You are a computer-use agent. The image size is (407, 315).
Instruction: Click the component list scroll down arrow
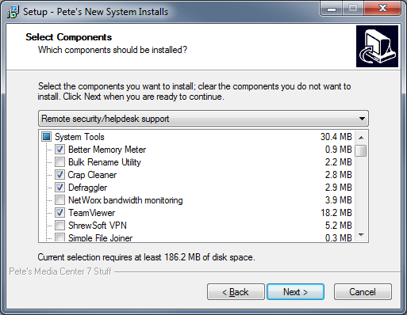[361, 234]
